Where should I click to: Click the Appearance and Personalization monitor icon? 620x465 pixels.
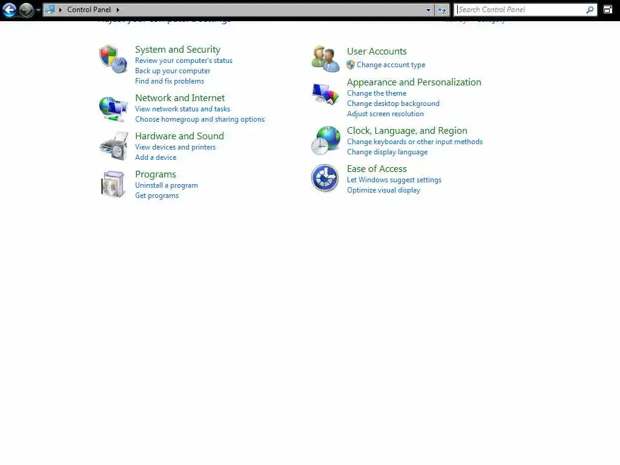coord(325,94)
